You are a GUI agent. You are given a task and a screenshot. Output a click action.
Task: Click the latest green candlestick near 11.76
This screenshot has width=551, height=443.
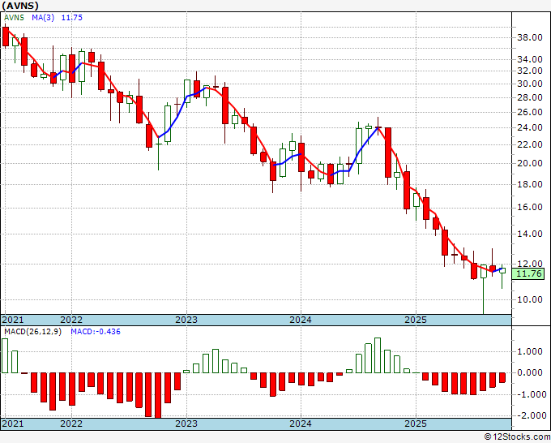(502, 270)
